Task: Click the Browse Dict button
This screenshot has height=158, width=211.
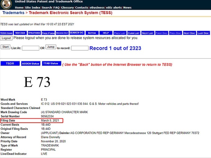Action: pyautogui.click(x=62, y=33)
